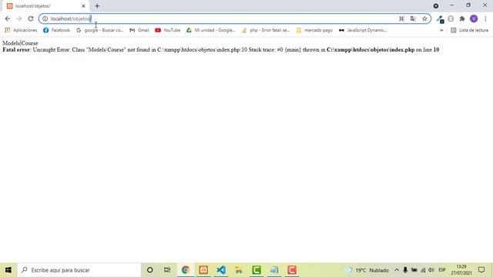Open the green Camtasia icon on taskbar
The image size is (493, 277).
click(257, 270)
